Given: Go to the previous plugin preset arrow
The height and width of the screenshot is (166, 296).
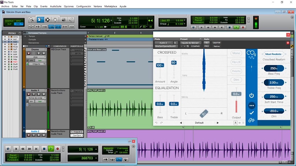Looking at the screenshot, I should pos(181,123).
